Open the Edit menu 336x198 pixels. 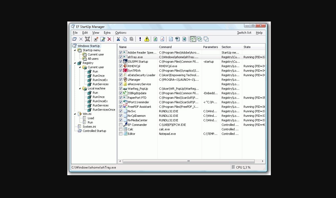[x=85, y=33]
